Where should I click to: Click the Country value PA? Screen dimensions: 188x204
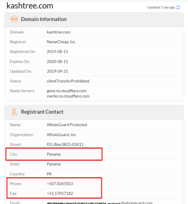click(49, 174)
